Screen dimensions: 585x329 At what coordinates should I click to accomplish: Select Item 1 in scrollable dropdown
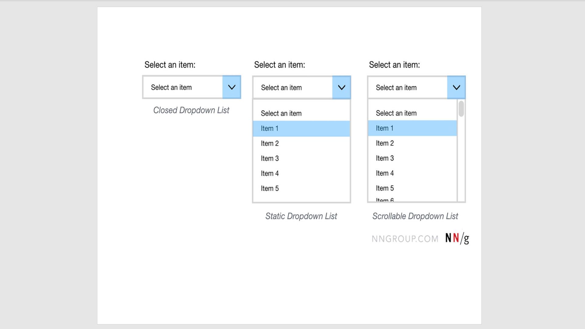click(413, 128)
